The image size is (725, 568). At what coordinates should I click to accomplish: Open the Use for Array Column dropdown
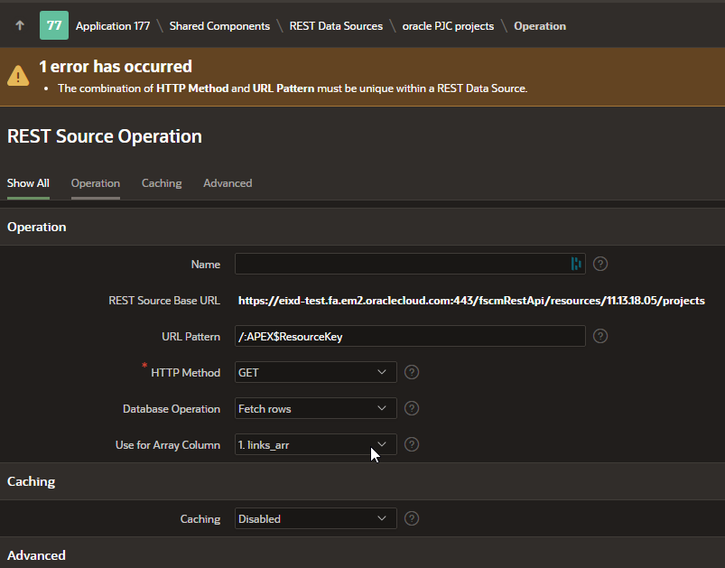315,444
